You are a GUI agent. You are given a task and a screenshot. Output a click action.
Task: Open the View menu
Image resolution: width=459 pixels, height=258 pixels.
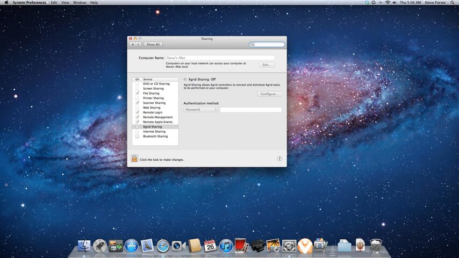(x=65, y=2)
